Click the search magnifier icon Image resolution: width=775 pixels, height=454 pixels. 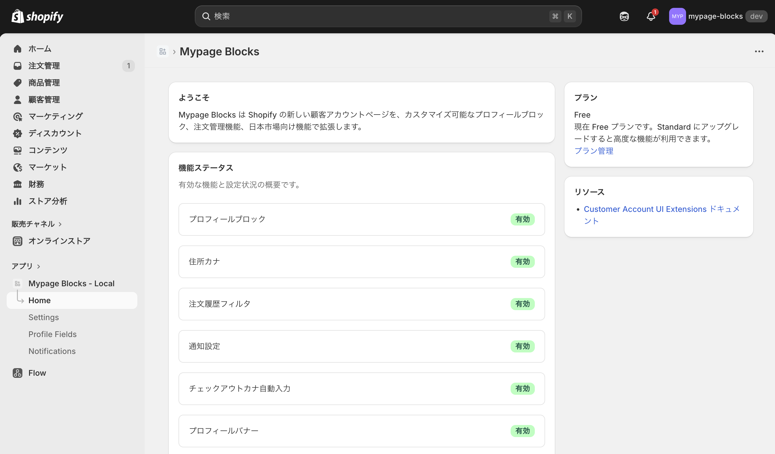tap(206, 16)
